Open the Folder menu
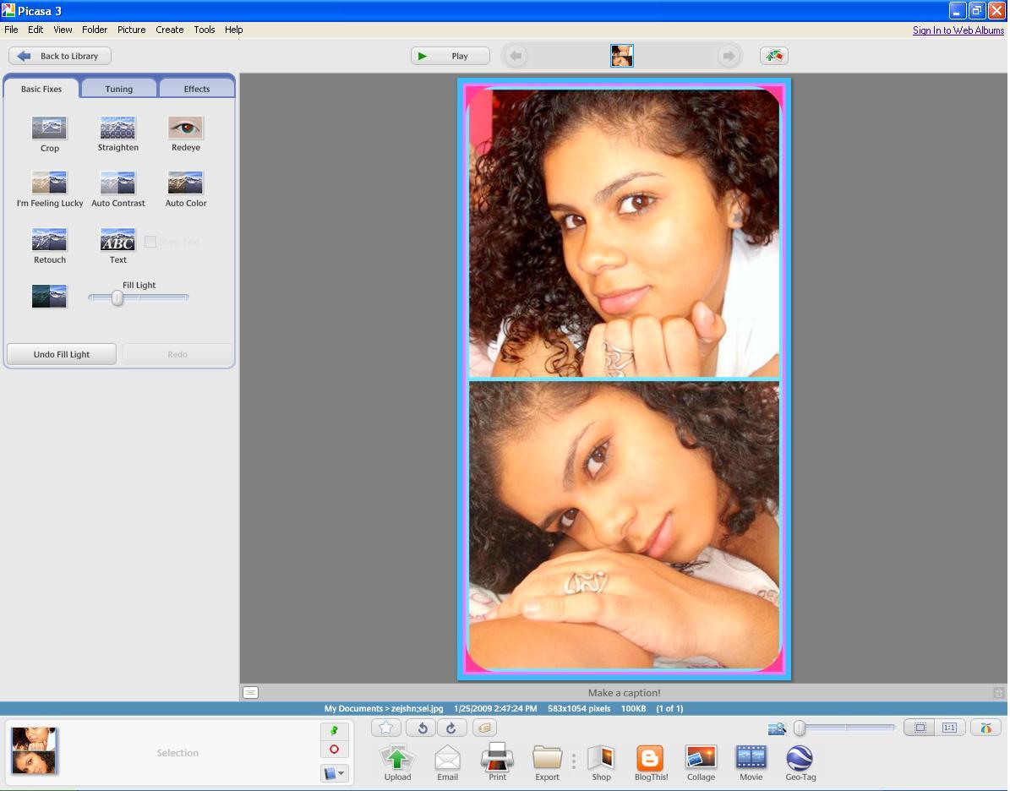This screenshot has width=1010, height=791. click(x=95, y=30)
